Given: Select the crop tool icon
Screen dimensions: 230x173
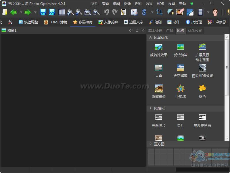Looking at the screenshot, I should (x=159, y=12).
